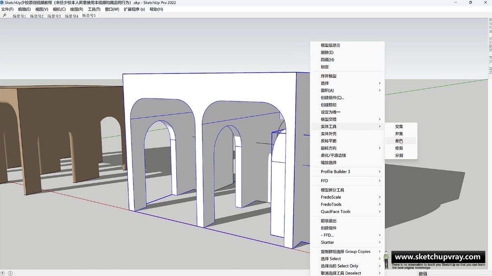Choose 并集 from the solid tools submenu
This screenshot has height=276, width=492.
pyautogui.click(x=401, y=134)
